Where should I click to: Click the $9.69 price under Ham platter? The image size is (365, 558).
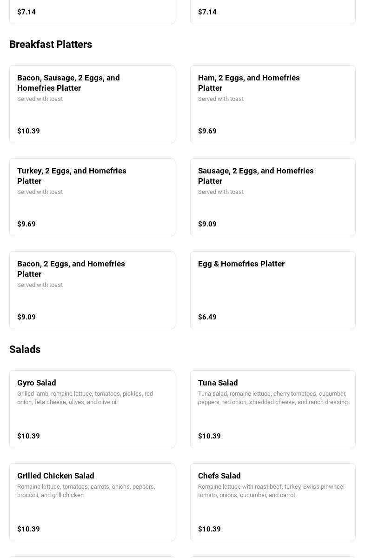click(207, 131)
